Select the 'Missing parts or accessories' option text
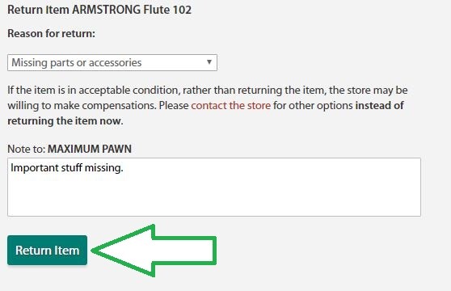This screenshot has width=451, height=291. click(77, 63)
